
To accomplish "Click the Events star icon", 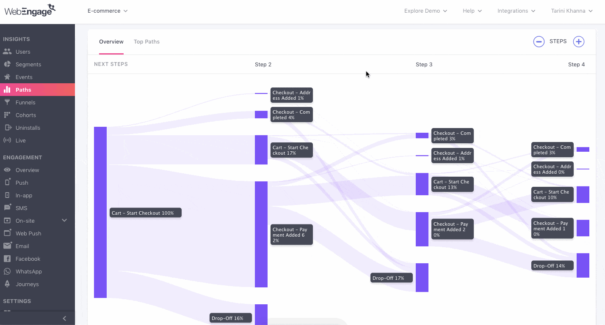I will click(x=7, y=77).
